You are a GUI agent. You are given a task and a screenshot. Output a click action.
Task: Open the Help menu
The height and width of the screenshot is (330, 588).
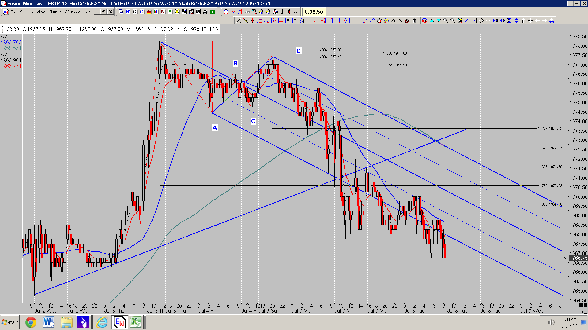click(x=87, y=12)
